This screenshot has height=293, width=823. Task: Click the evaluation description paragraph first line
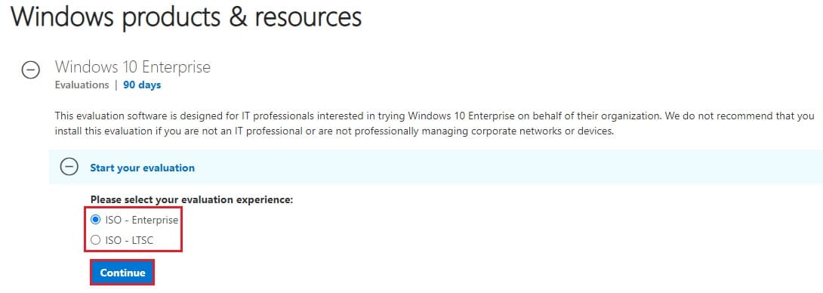pos(435,116)
